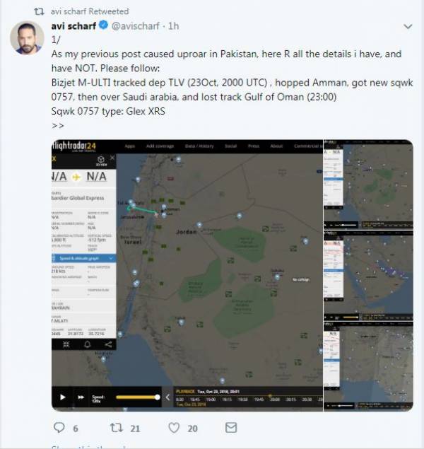Expand the Speed & altitude graph section
Screen dimensions: 424x449
pos(84,258)
